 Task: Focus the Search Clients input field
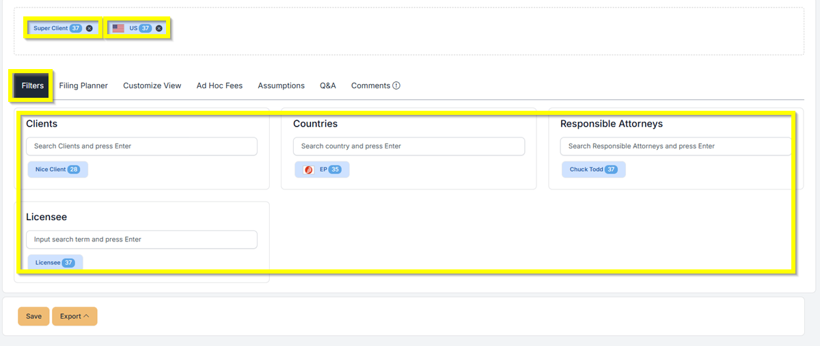pyautogui.click(x=141, y=146)
